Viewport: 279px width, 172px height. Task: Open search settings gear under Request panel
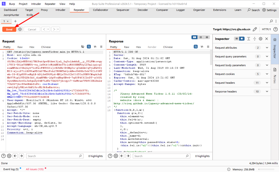click(9, 156)
